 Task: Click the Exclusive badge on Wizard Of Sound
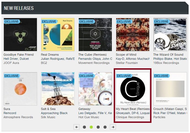point(162,22)
